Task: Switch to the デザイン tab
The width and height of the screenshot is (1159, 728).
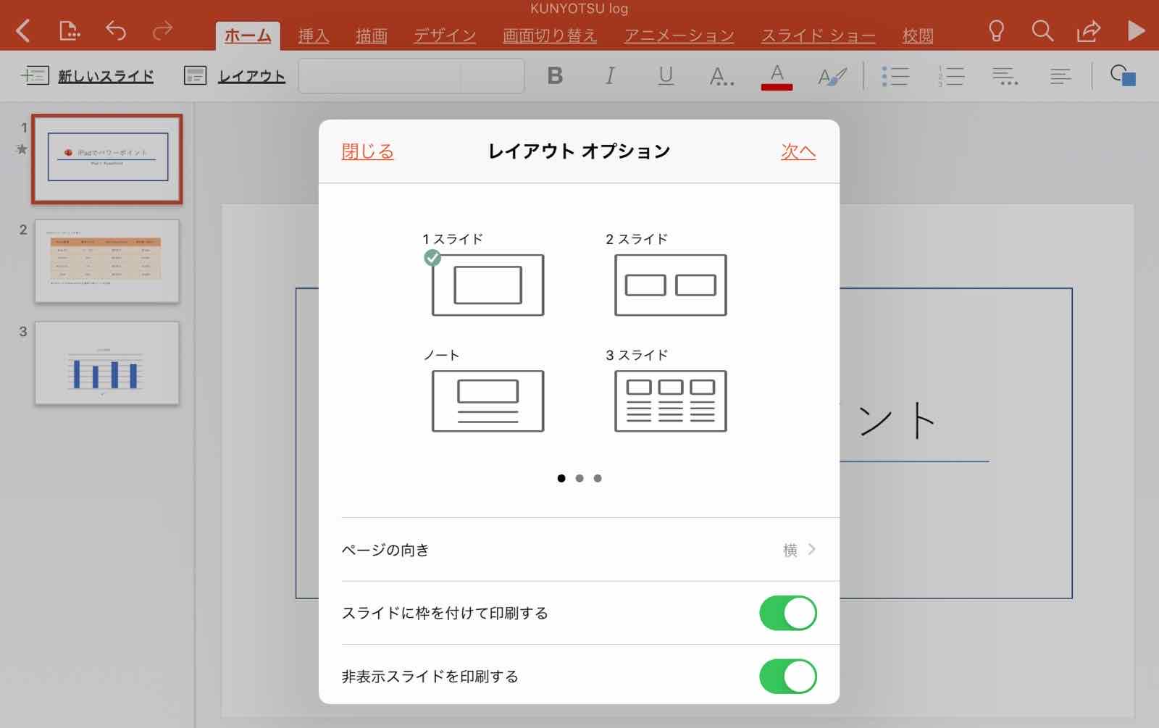Action: tap(445, 35)
